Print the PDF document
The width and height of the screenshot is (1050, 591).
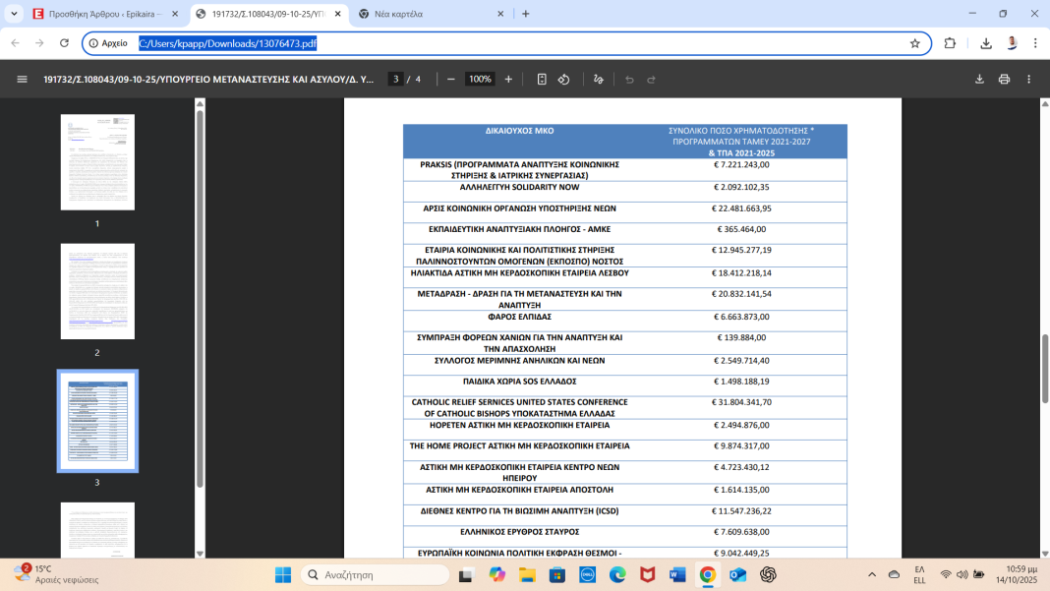1004,79
